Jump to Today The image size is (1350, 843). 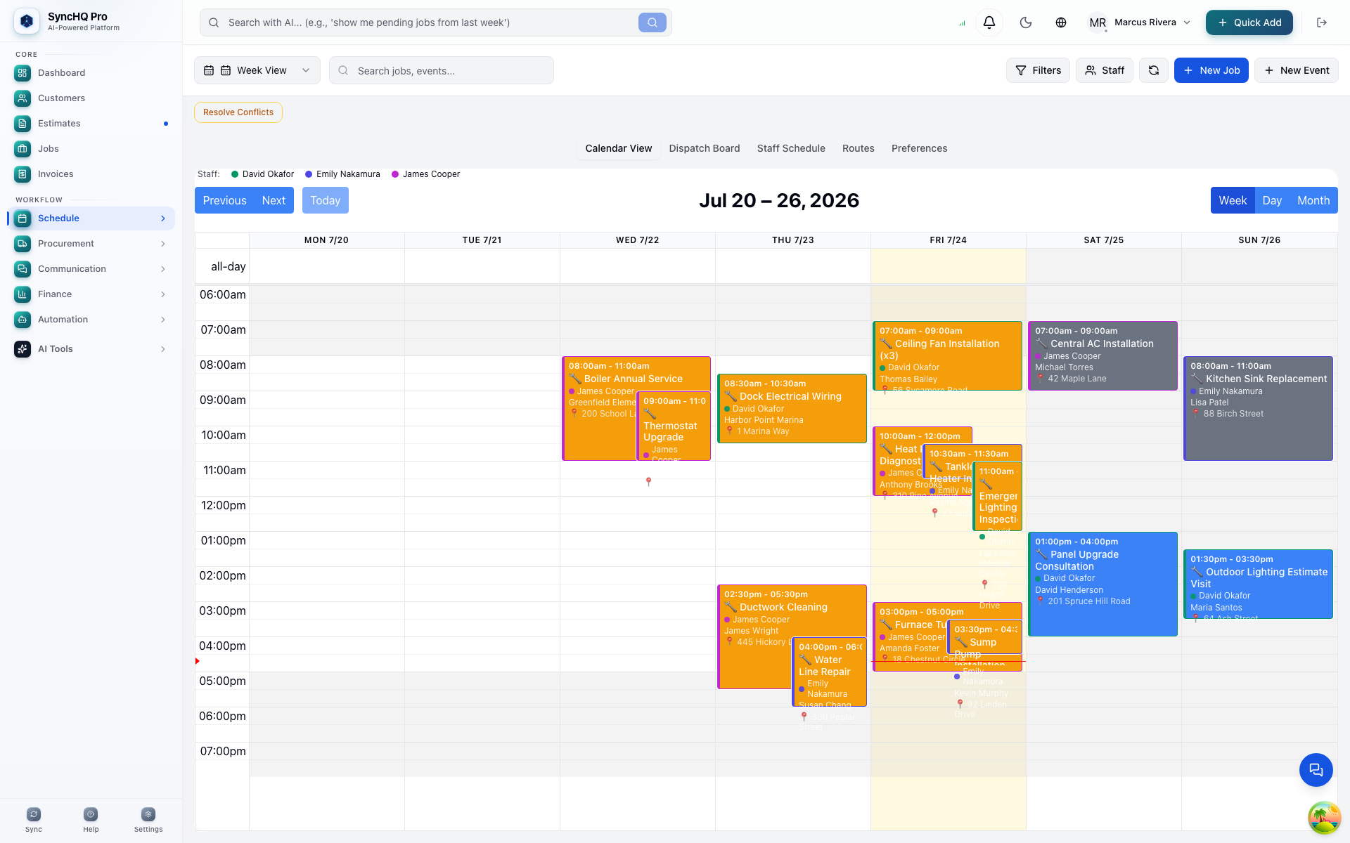click(325, 200)
